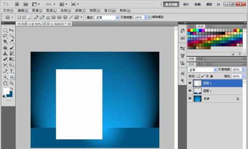Viewport: 248px width, 149px height.
Task: Activate the Eraser tool
Action: [x=5, y=59]
